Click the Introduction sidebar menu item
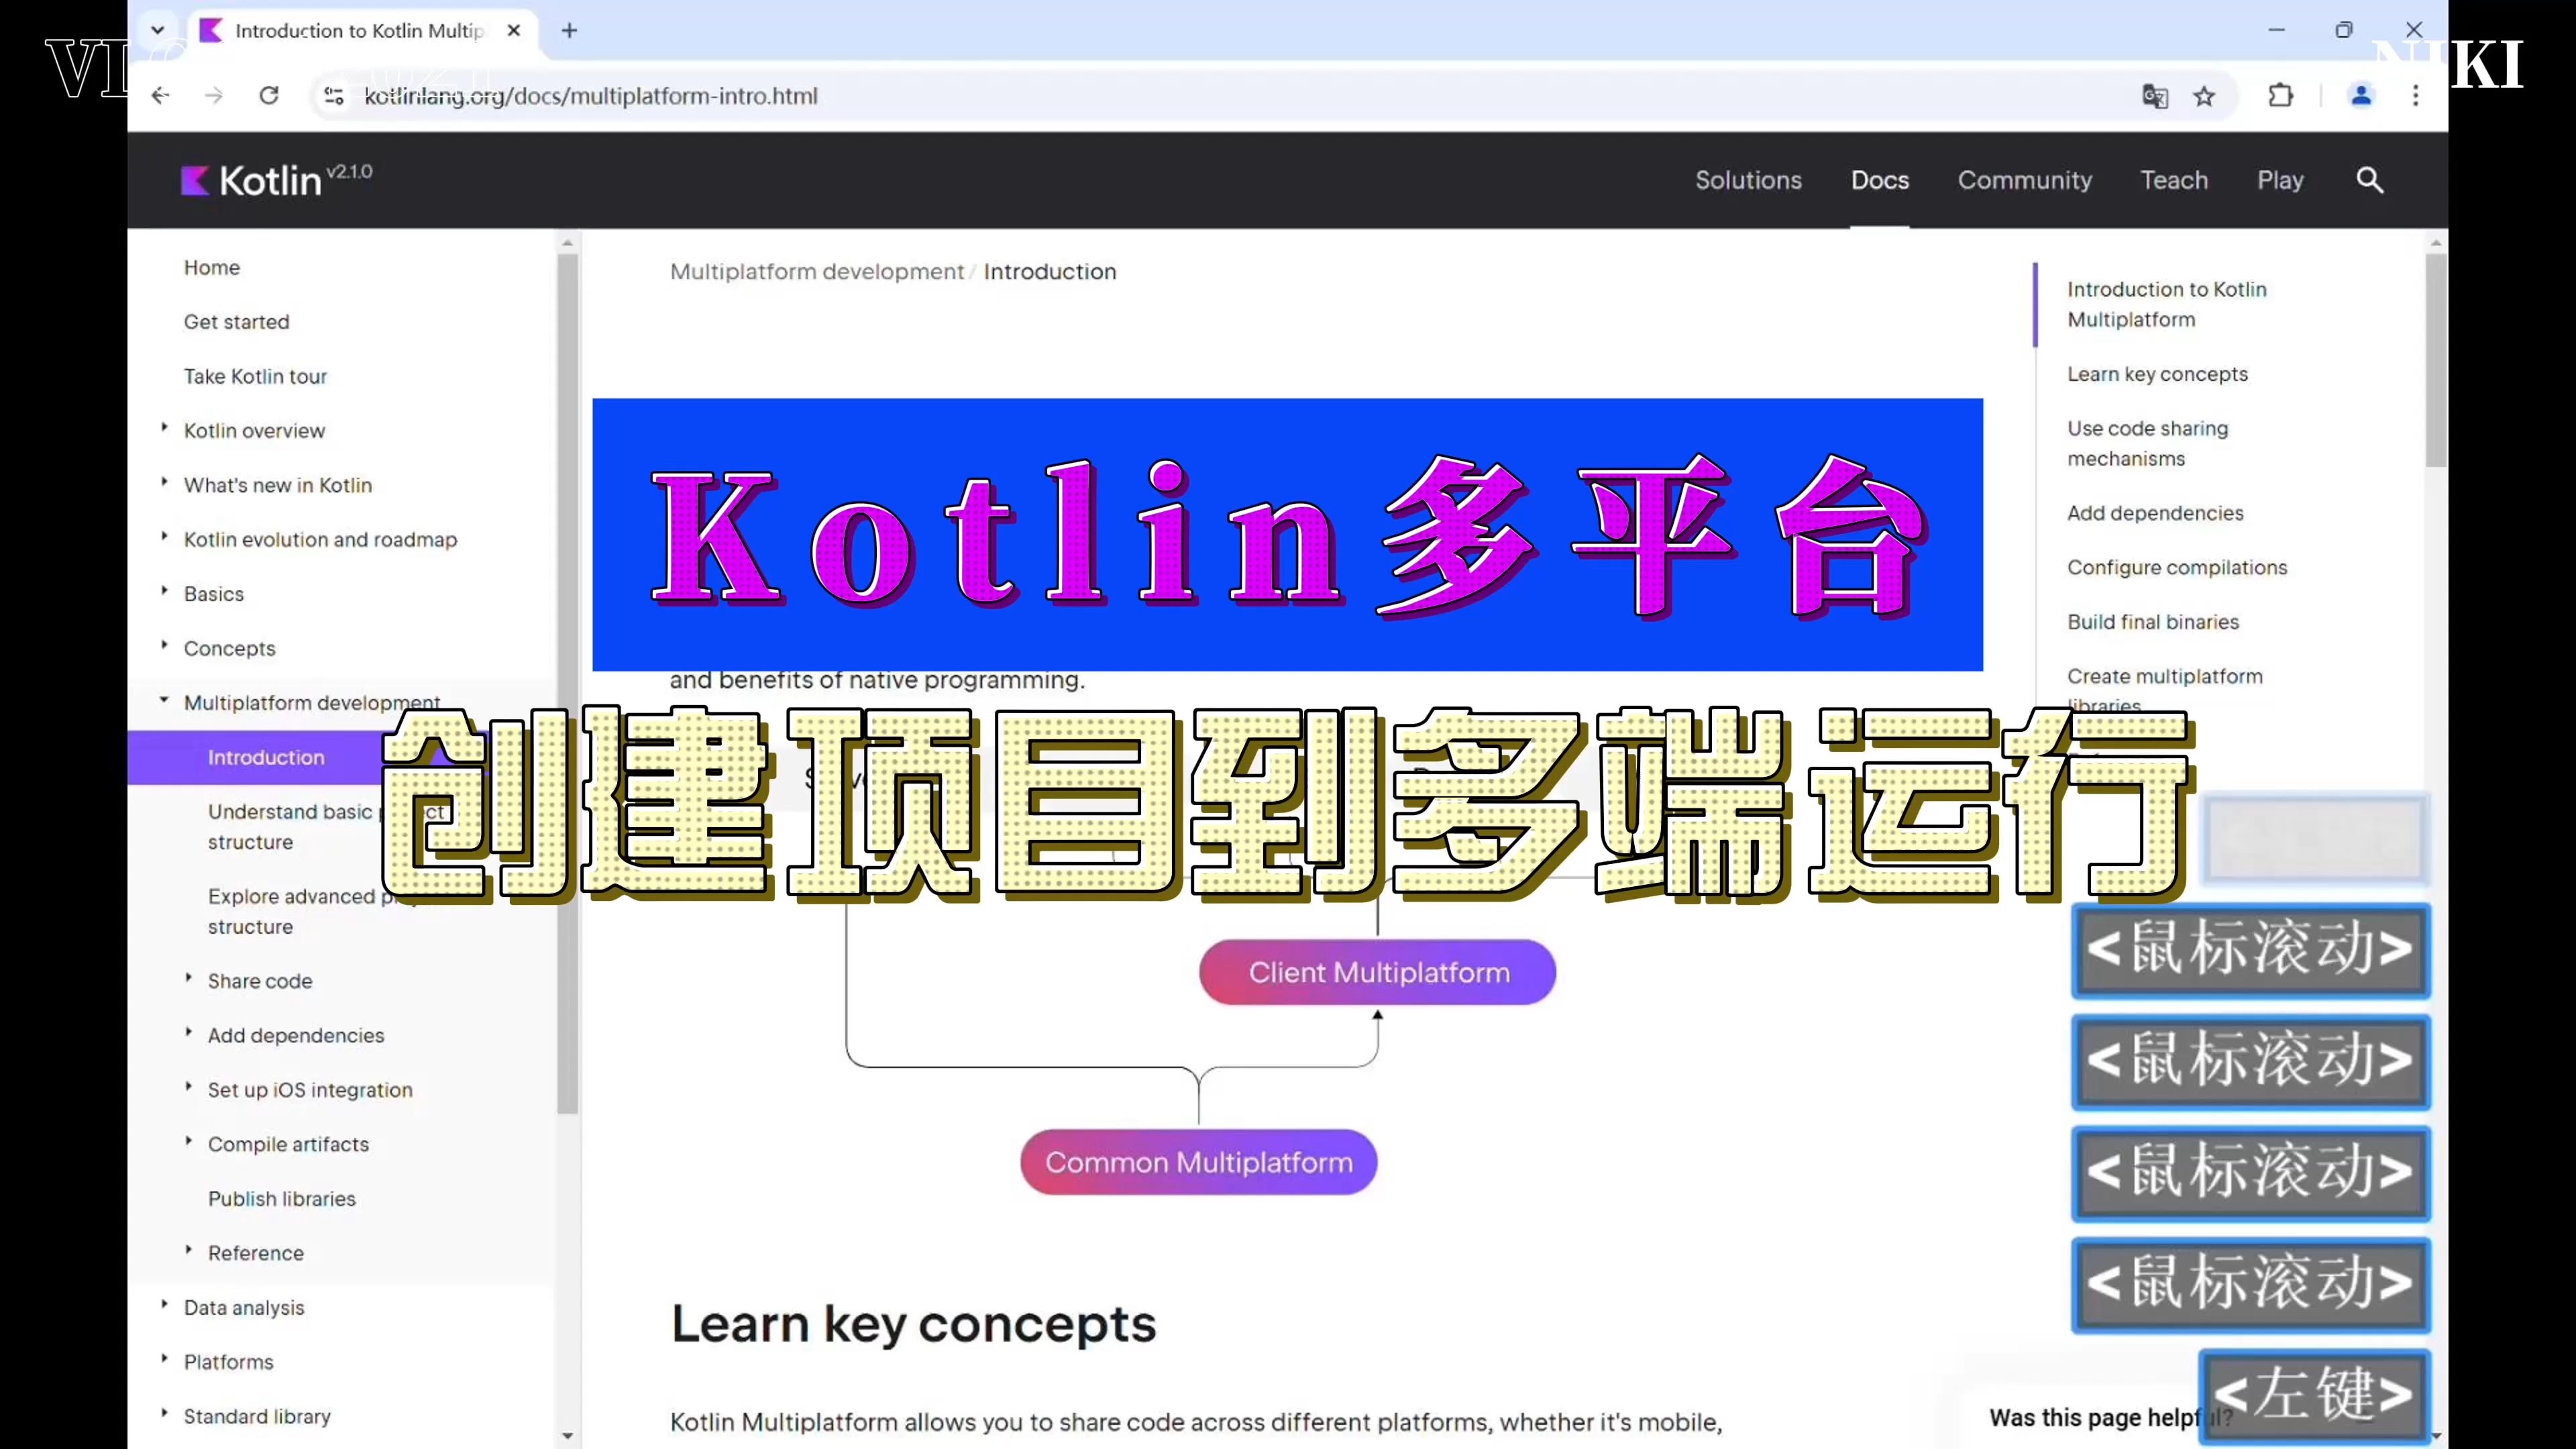The height and width of the screenshot is (1449, 2576). [x=266, y=757]
